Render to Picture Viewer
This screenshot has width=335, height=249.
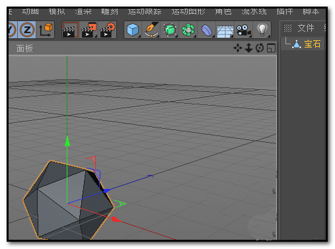tap(89, 30)
